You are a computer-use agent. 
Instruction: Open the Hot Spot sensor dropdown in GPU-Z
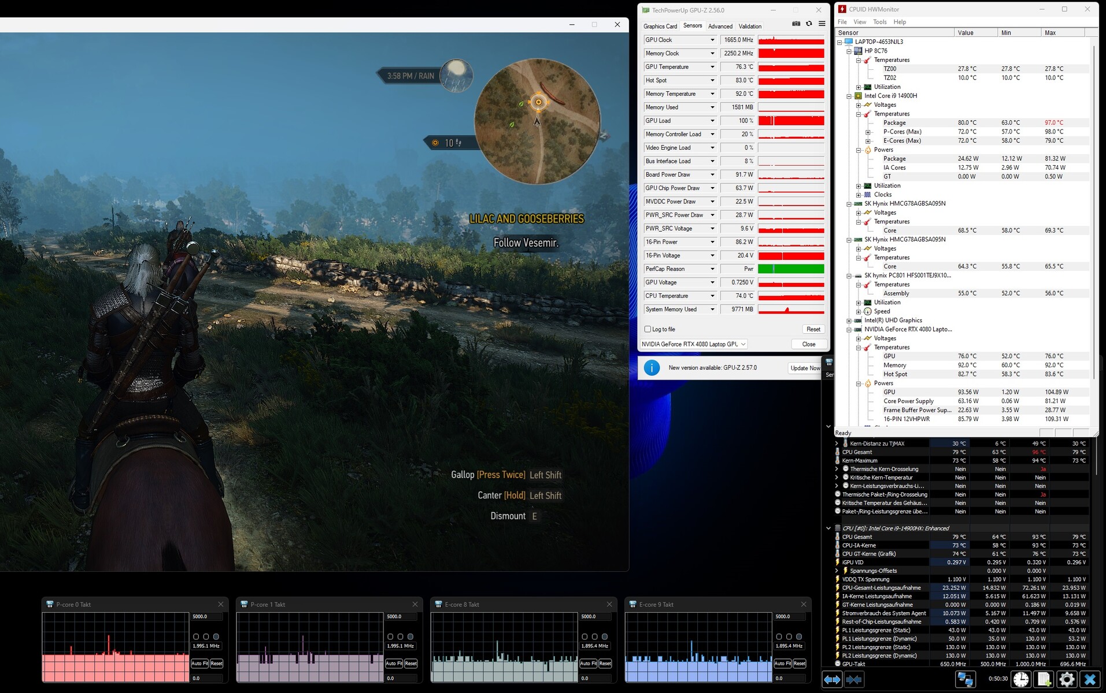tap(712, 80)
